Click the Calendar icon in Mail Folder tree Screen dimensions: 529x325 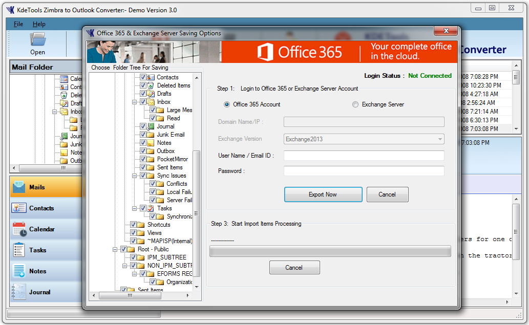coord(64,79)
